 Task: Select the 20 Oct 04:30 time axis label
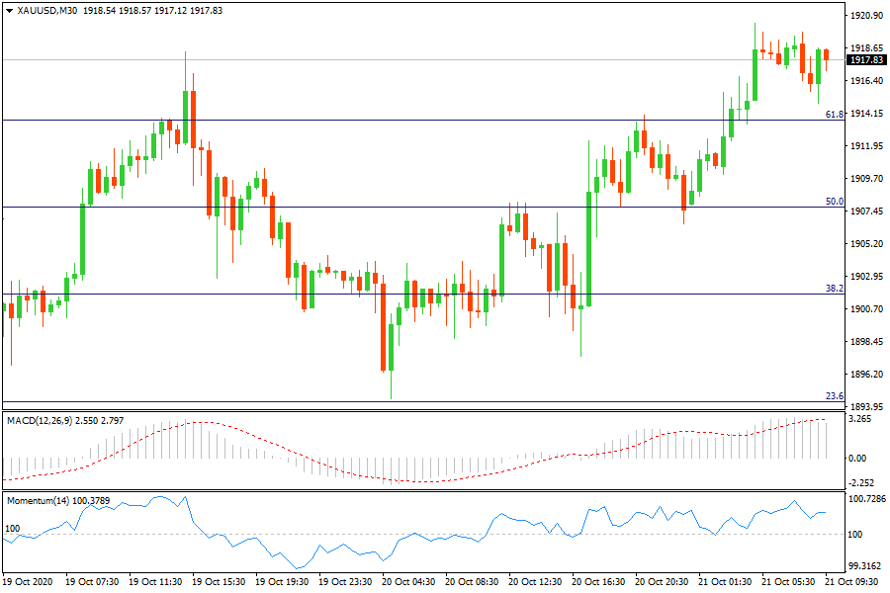click(x=408, y=582)
